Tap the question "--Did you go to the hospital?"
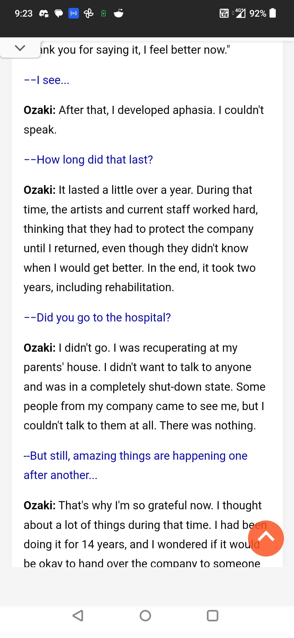This screenshot has width=294, height=638. tap(97, 317)
